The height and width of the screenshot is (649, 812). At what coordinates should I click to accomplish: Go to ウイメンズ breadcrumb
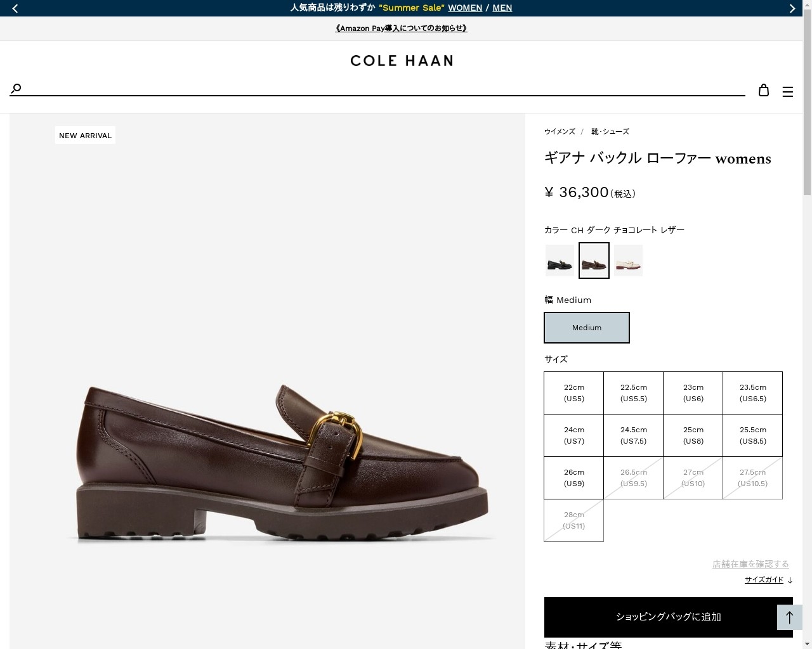[x=560, y=132]
